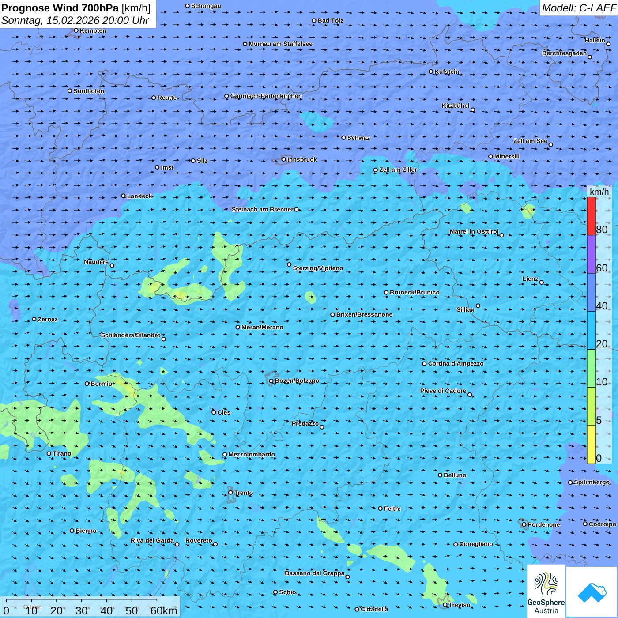Viewport: 618px width, 618px height.
Task: Click the 'Codroipo' label
Action: click(x=602, y=524)
